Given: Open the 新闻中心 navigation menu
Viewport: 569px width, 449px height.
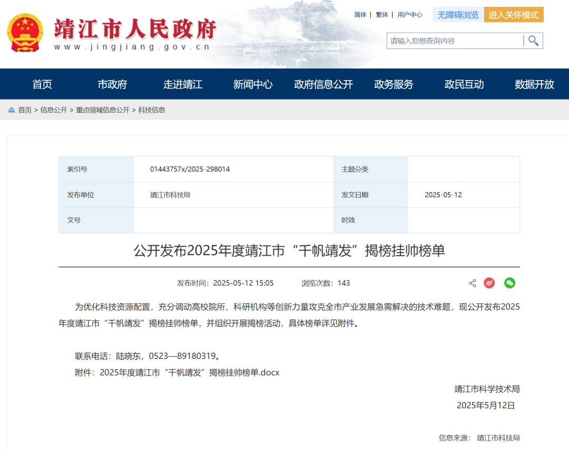Looking at the screenshot, I should (253, 84).
